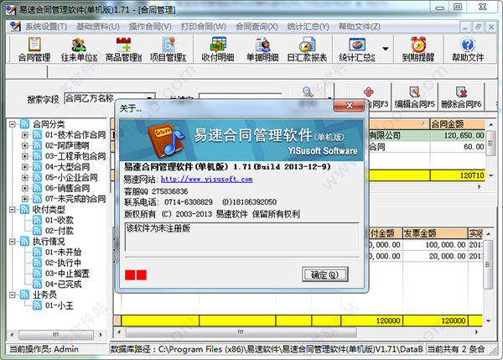Image resolution: width=503 pixels, height=360 pixels.
Task: Select 06-销售合同 tree item
Action: [67, 188]
